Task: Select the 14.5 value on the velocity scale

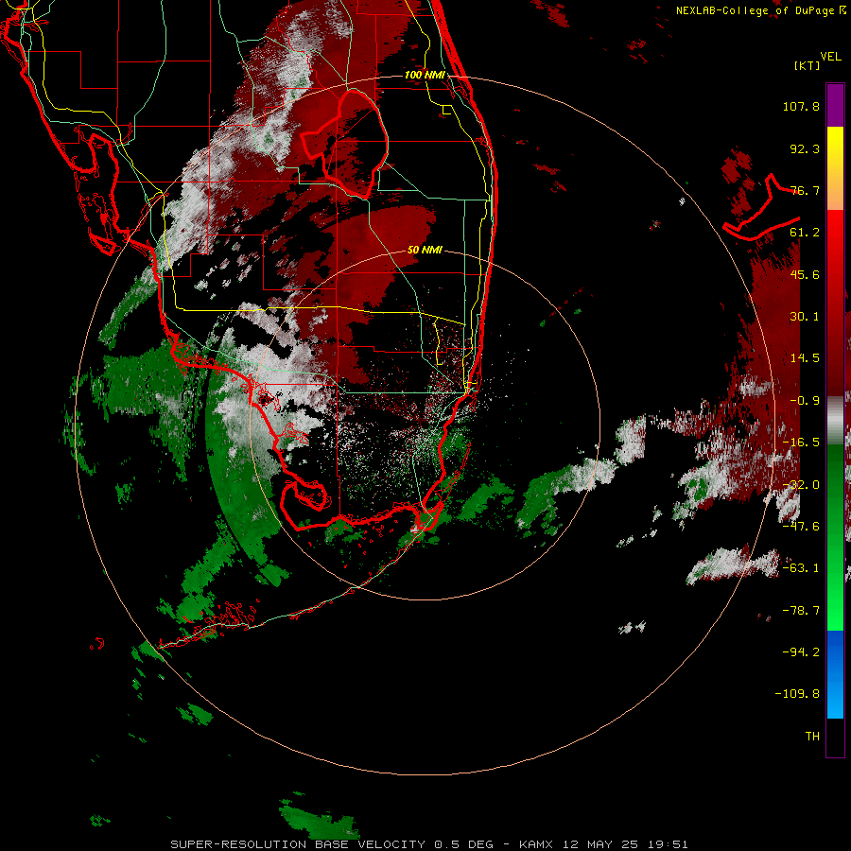Action: 805,358
